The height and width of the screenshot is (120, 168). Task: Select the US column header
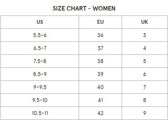point(40,22)
